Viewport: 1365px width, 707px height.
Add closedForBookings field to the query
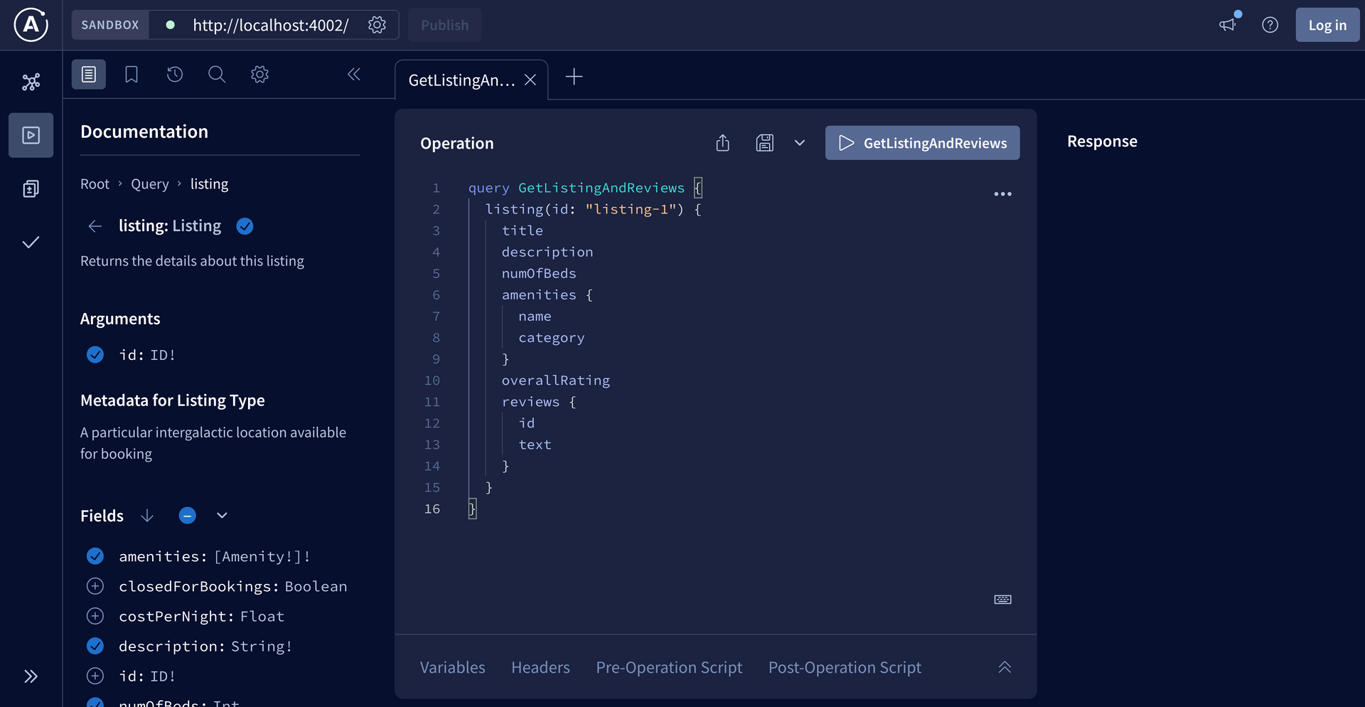point(95,586)
